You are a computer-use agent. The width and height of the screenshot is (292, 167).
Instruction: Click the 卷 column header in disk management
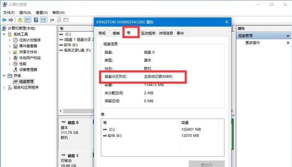(76, 28)
